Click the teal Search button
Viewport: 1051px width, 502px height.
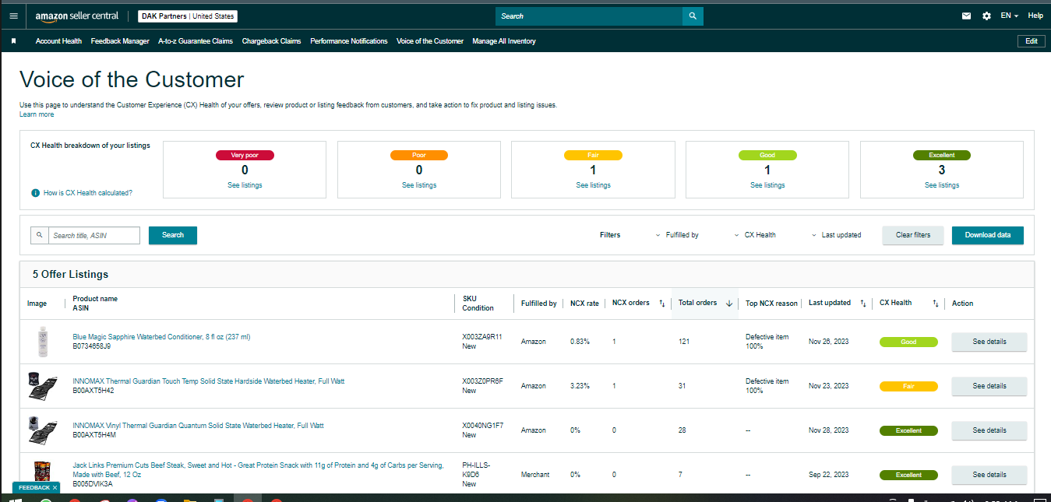point(173,235)
